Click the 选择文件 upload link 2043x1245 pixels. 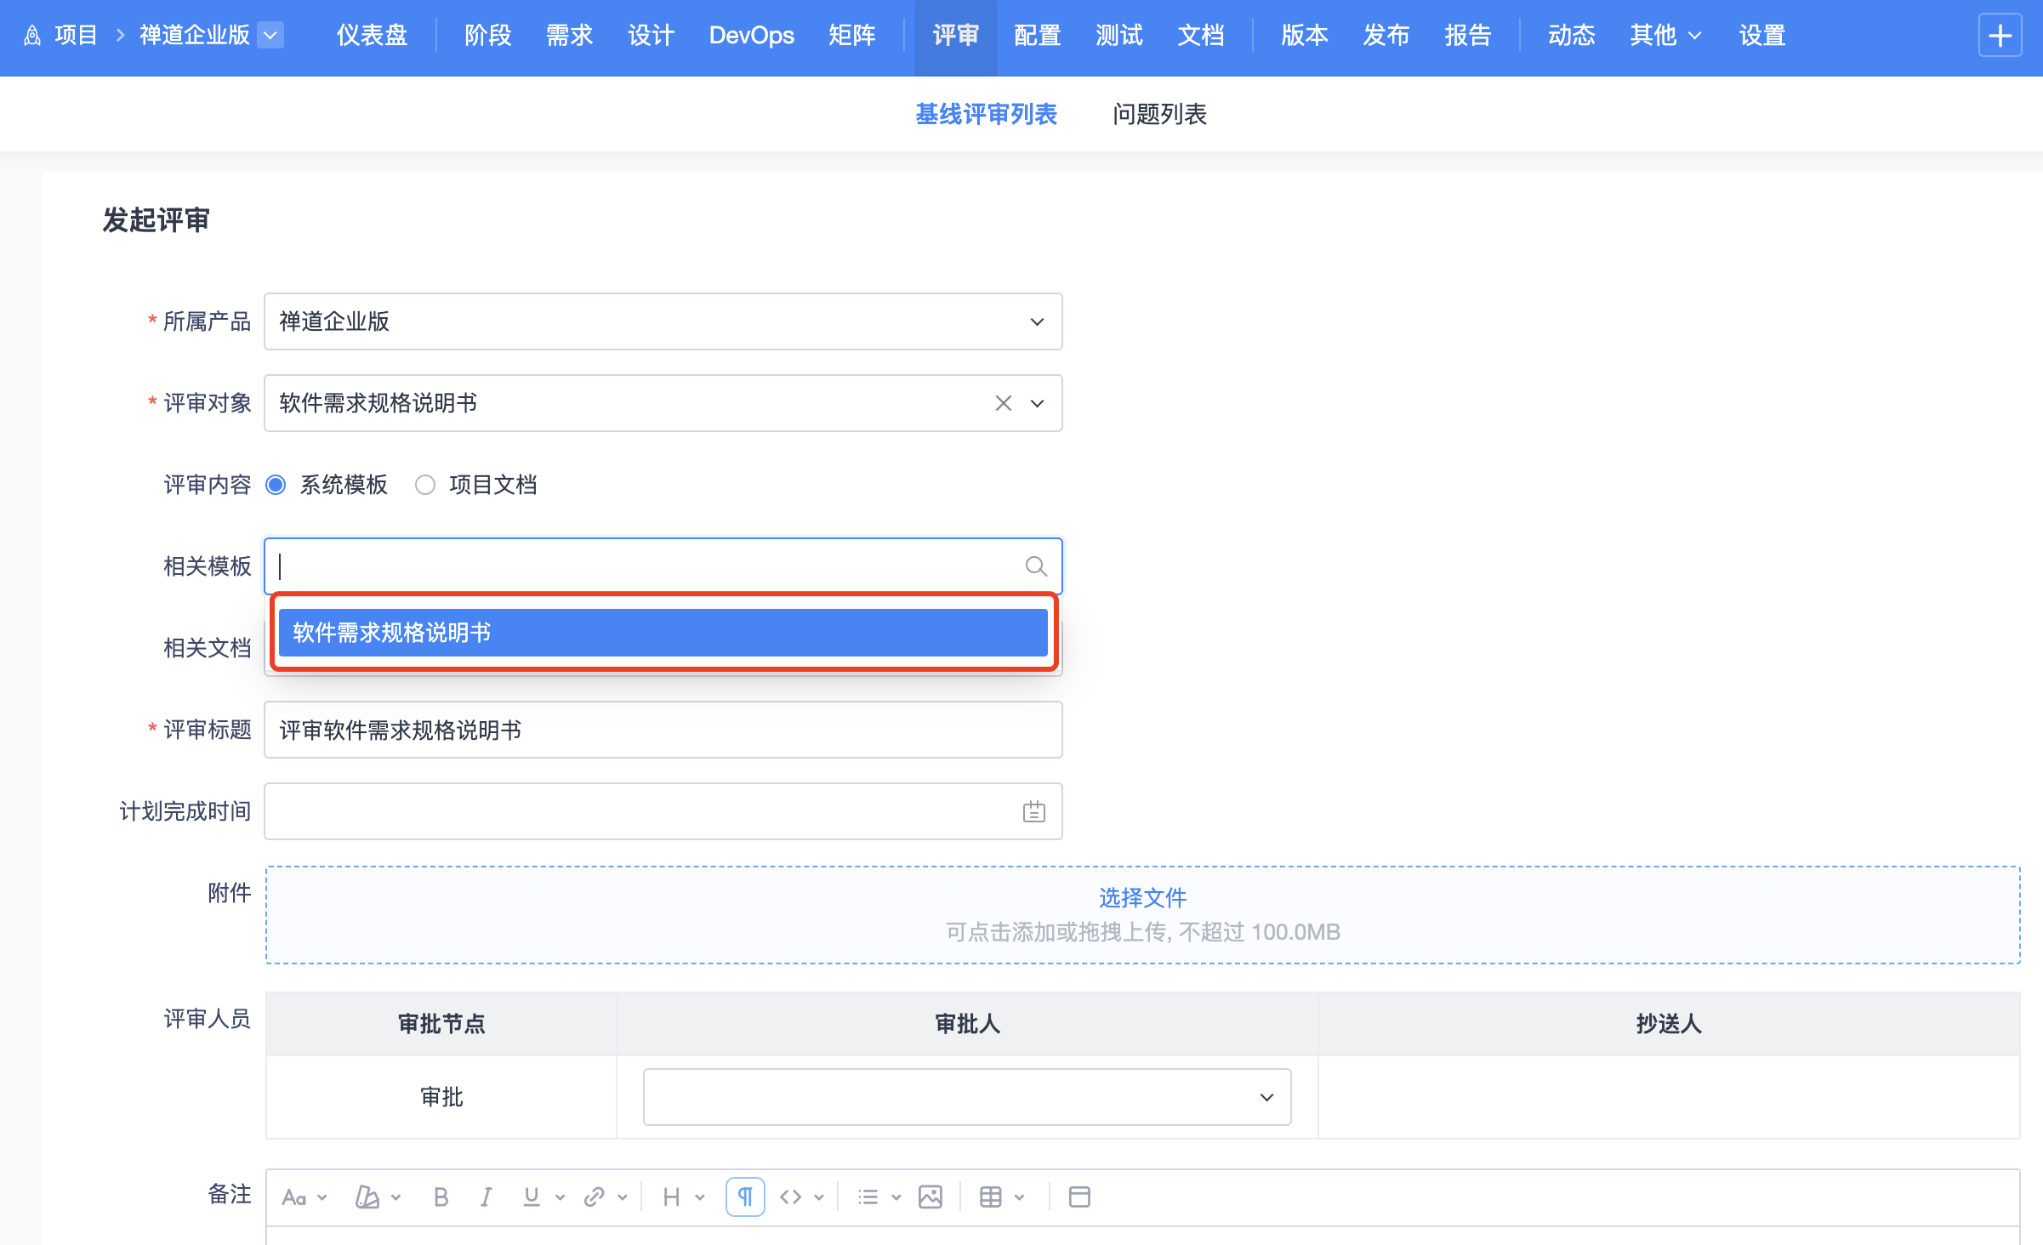coord(1142,897)
